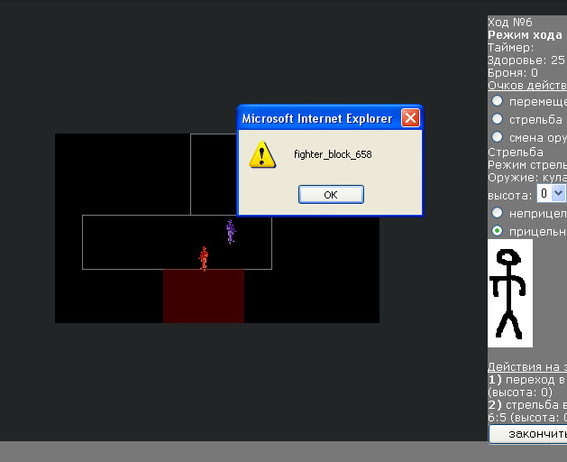567x462 pixels.
Task: Click action '1) переход в' in the list
Action: tap(526, 380)
